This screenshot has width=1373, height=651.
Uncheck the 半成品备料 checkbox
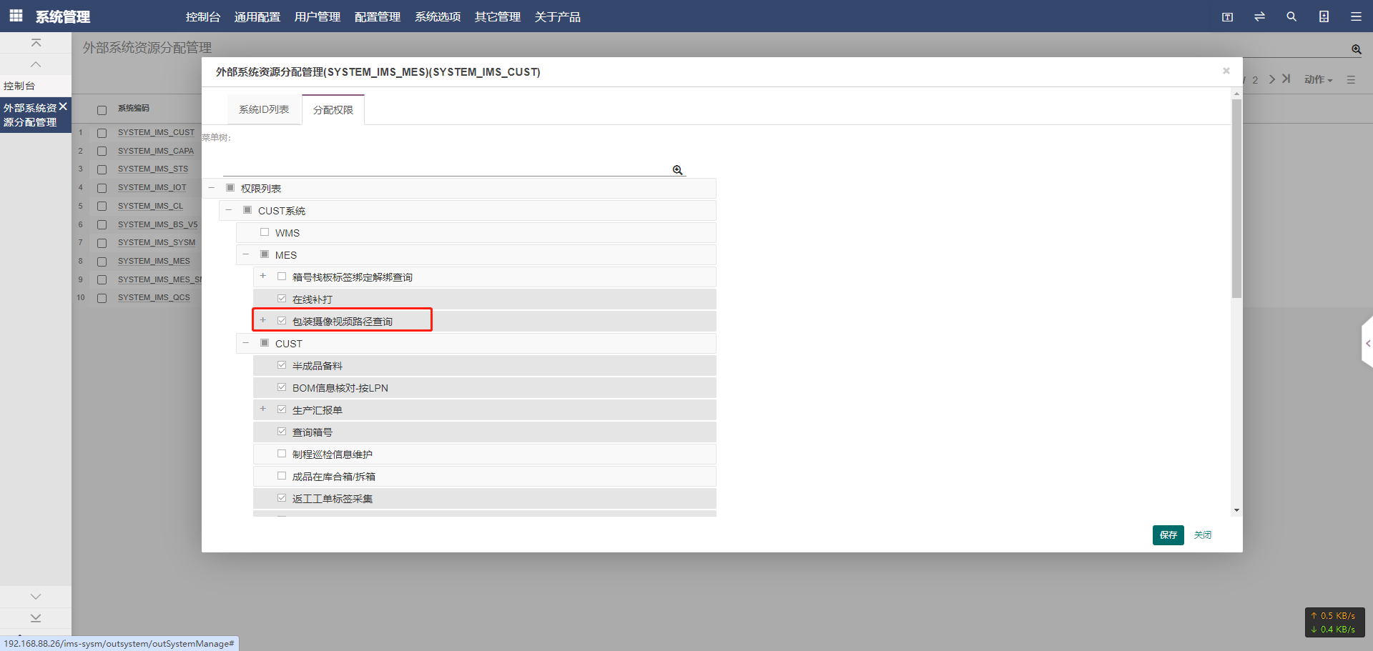point(282,365)
